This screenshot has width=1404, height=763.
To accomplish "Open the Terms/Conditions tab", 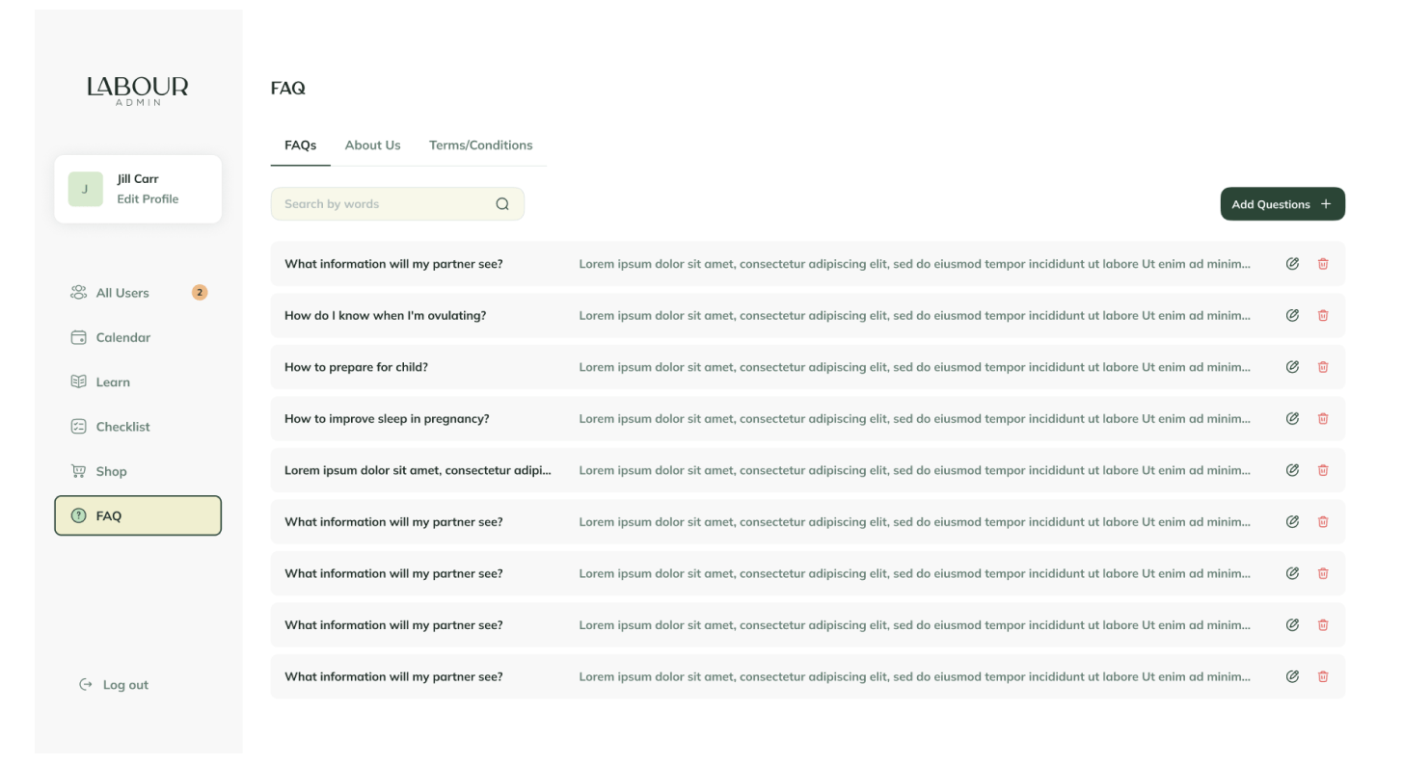I will tap(480, 145).
